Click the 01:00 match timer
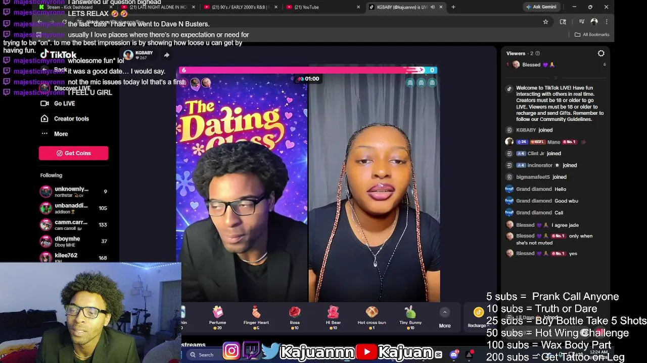Image resolution: width=647 pixels, height=363 pixels. [x=309, y=79]
